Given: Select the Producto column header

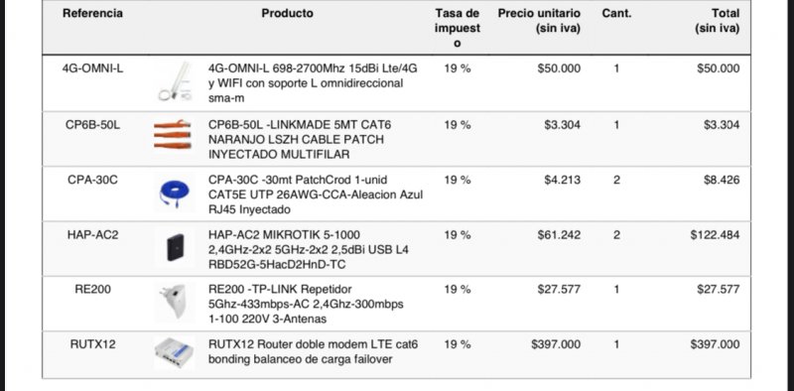Looking at the screenshot, I should 287,14.
